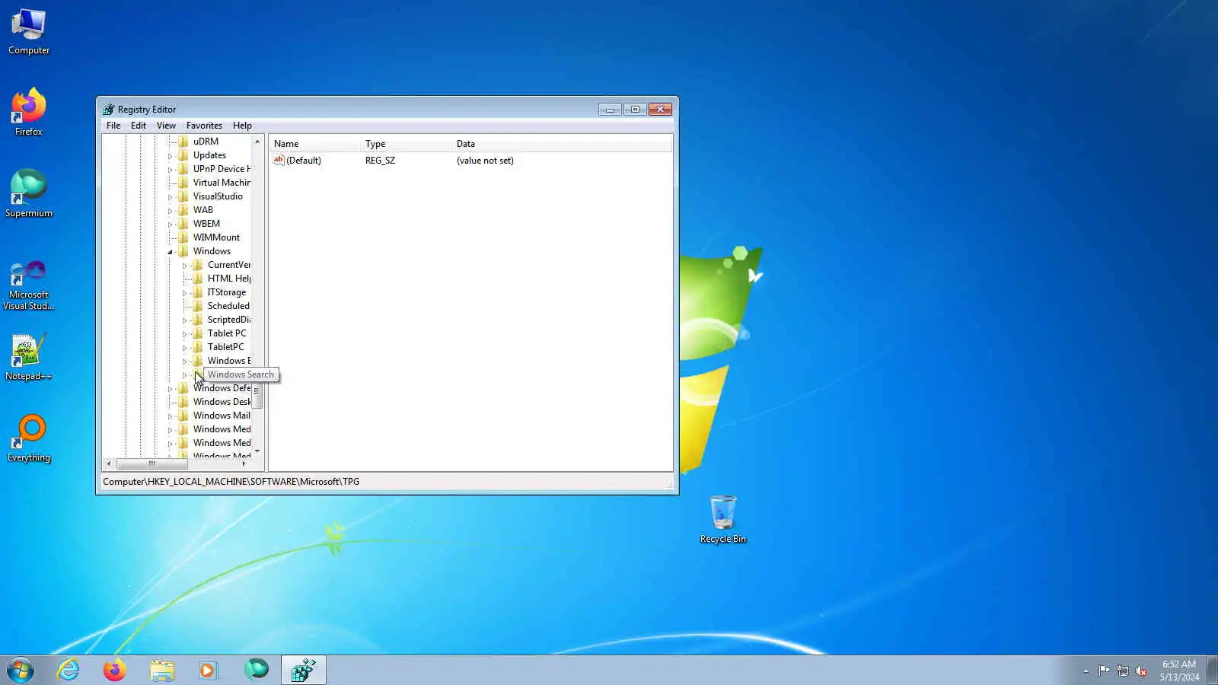Click the Registry Editor taskbar button
This screenshot has width=1218, height=685.
304,671
